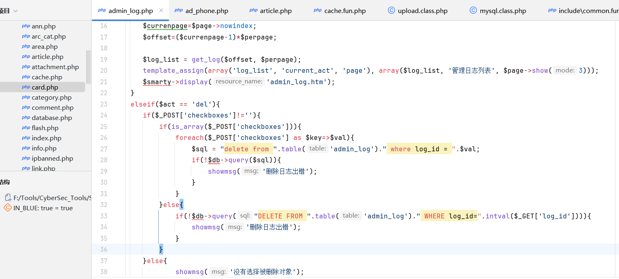Click the project tree vertical scrollbar
The image size is (619, 279).
coord(88,67)
